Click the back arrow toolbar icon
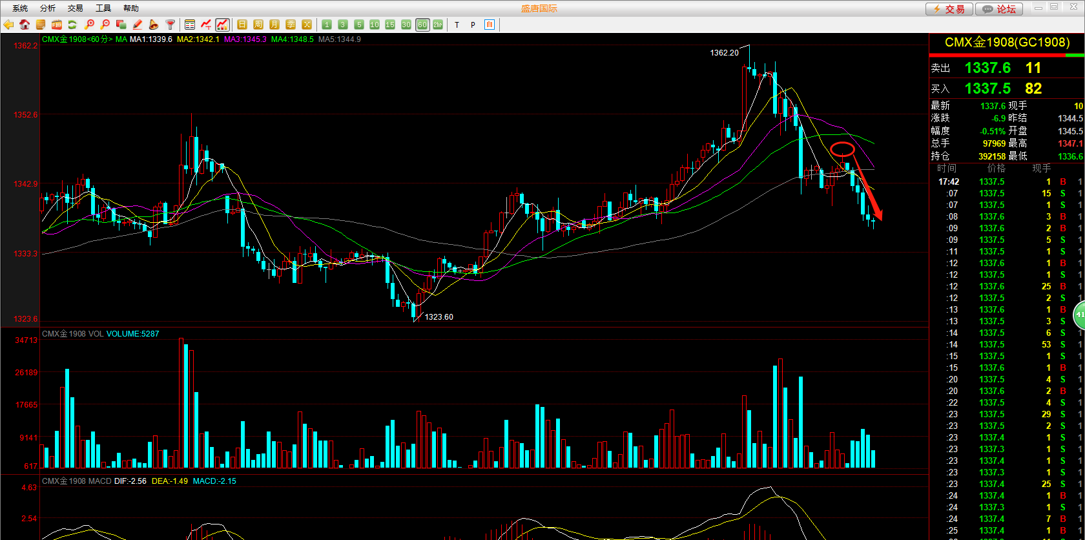This screenshot has height=540, width=1085. coord(8,25)
